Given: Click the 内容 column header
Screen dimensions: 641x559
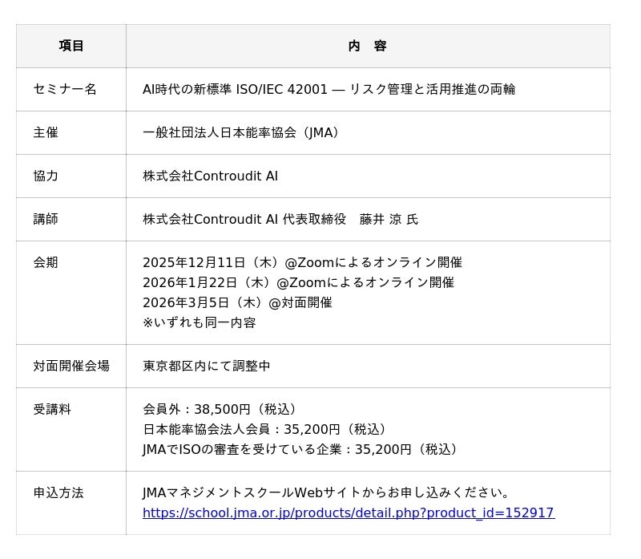Looking at the screenshot, I should coord(367,47).
